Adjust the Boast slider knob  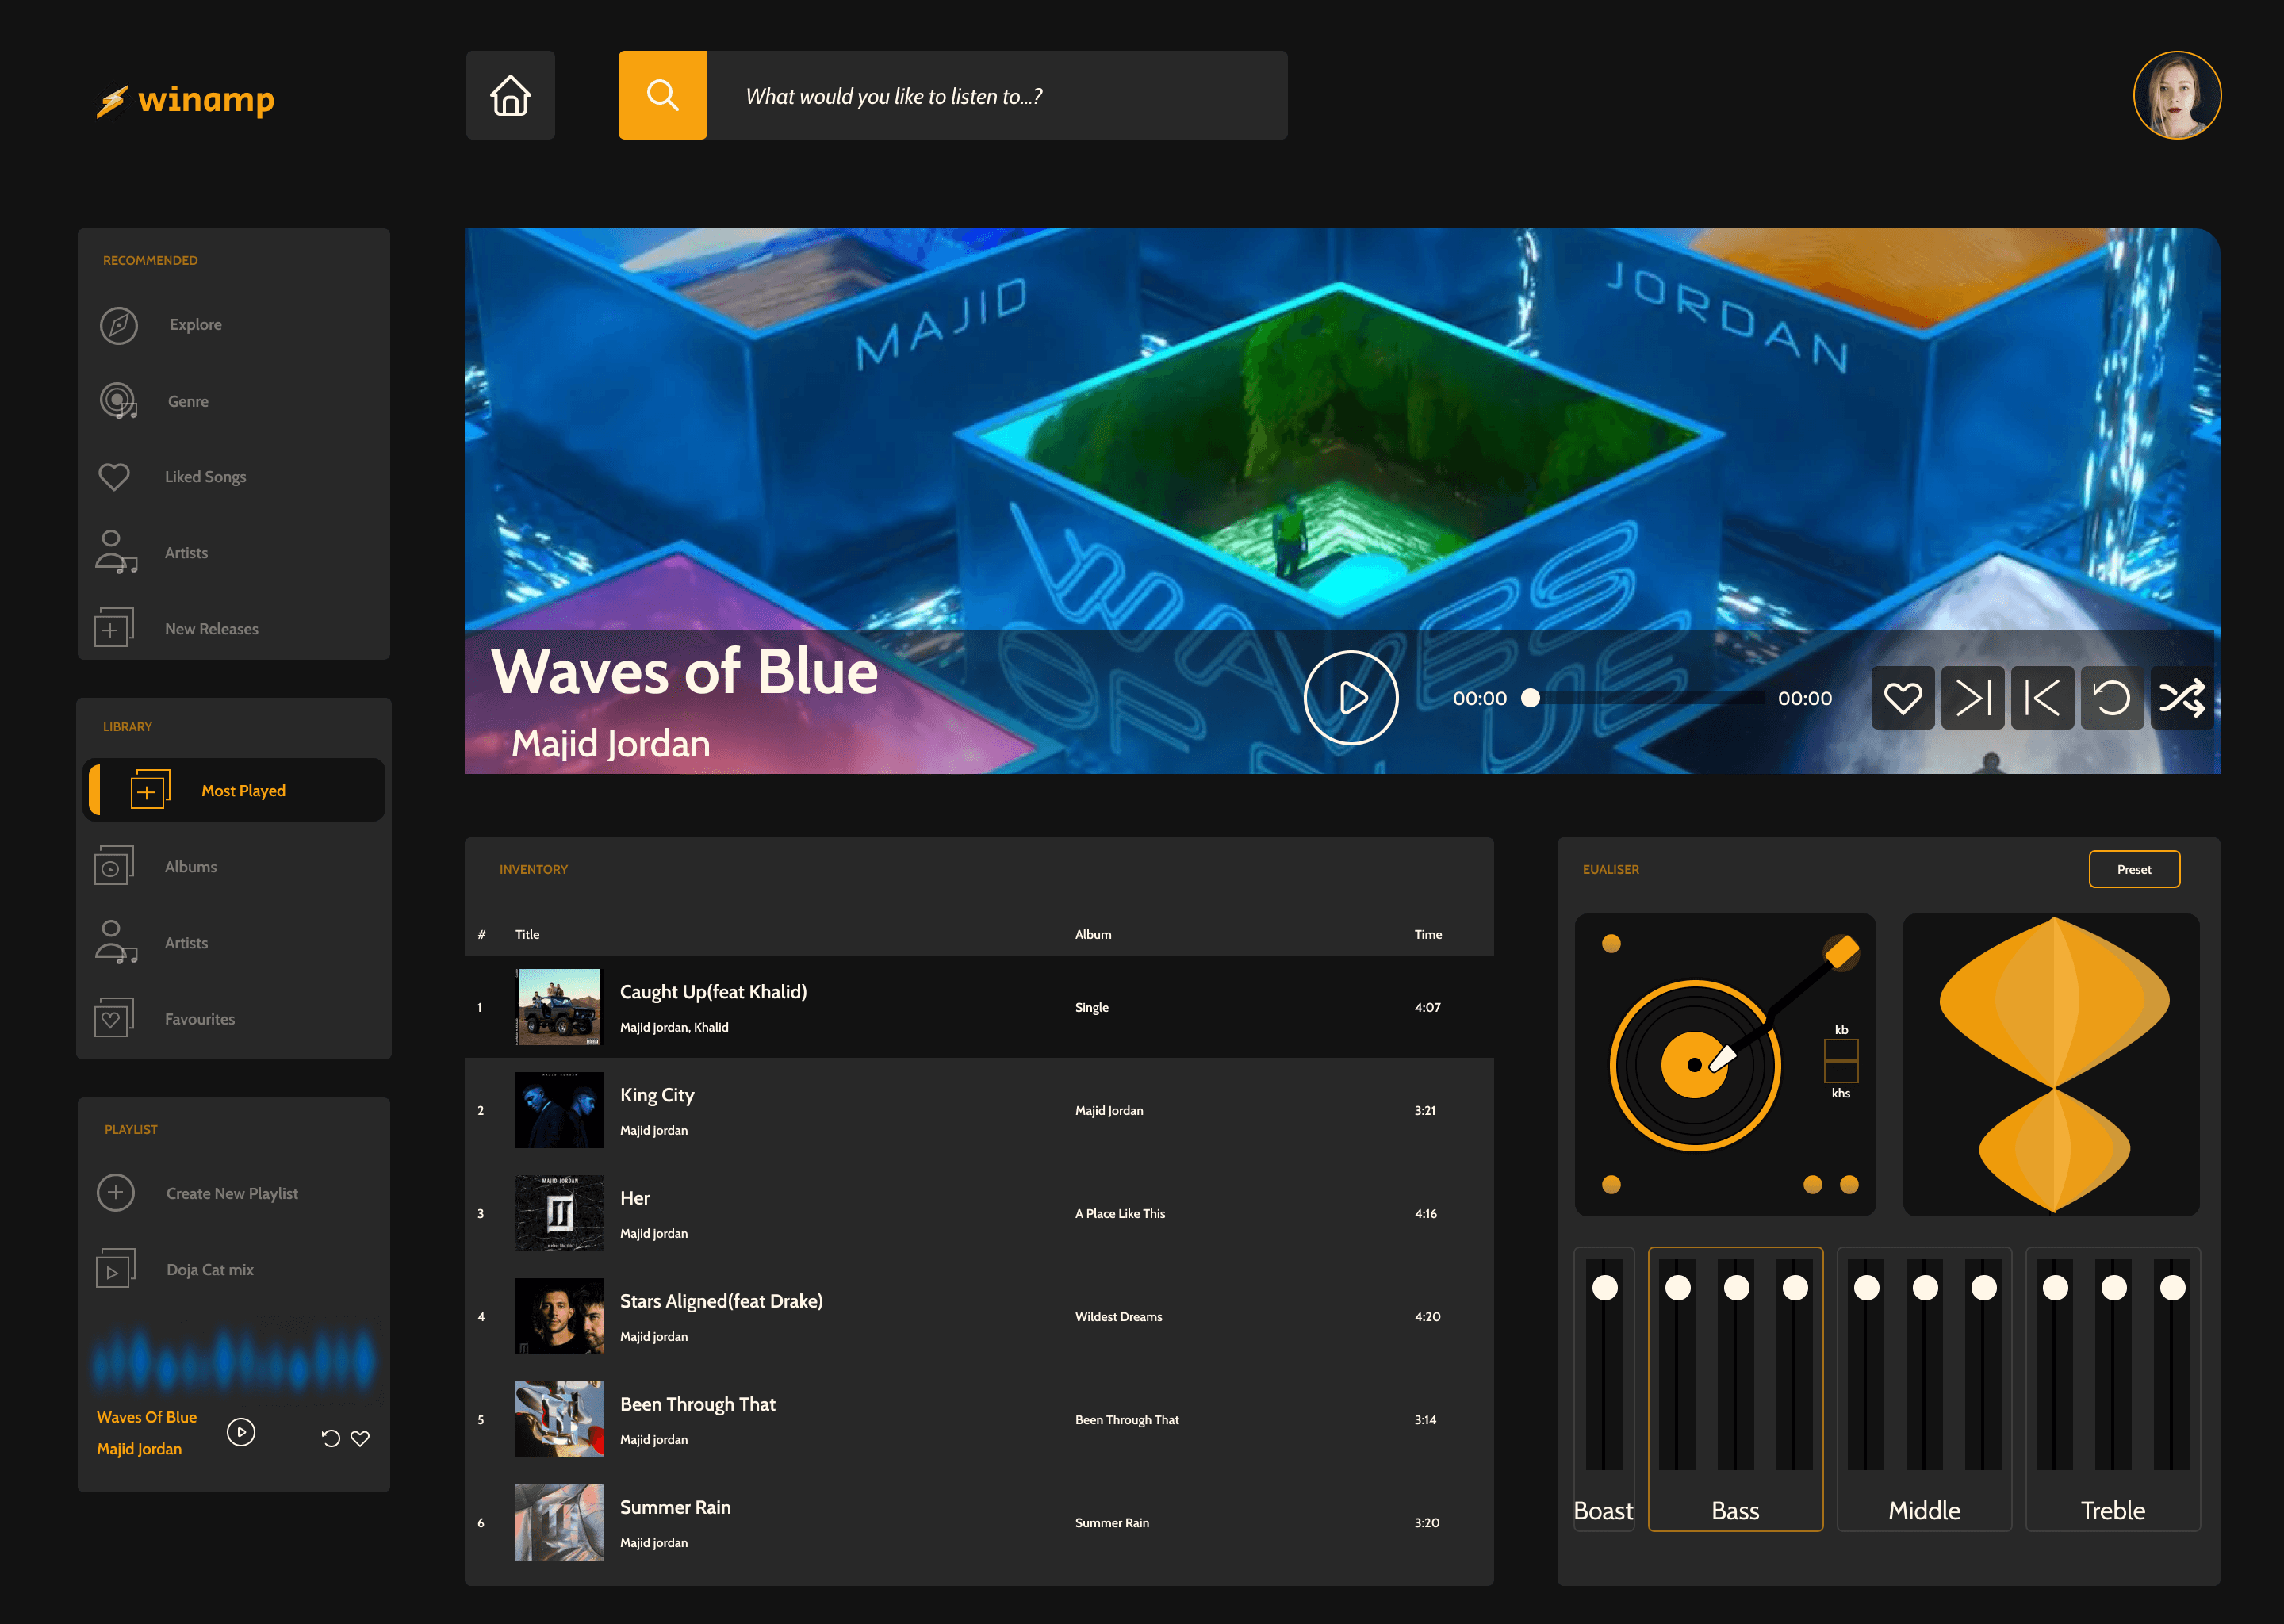(1605, 1288)
